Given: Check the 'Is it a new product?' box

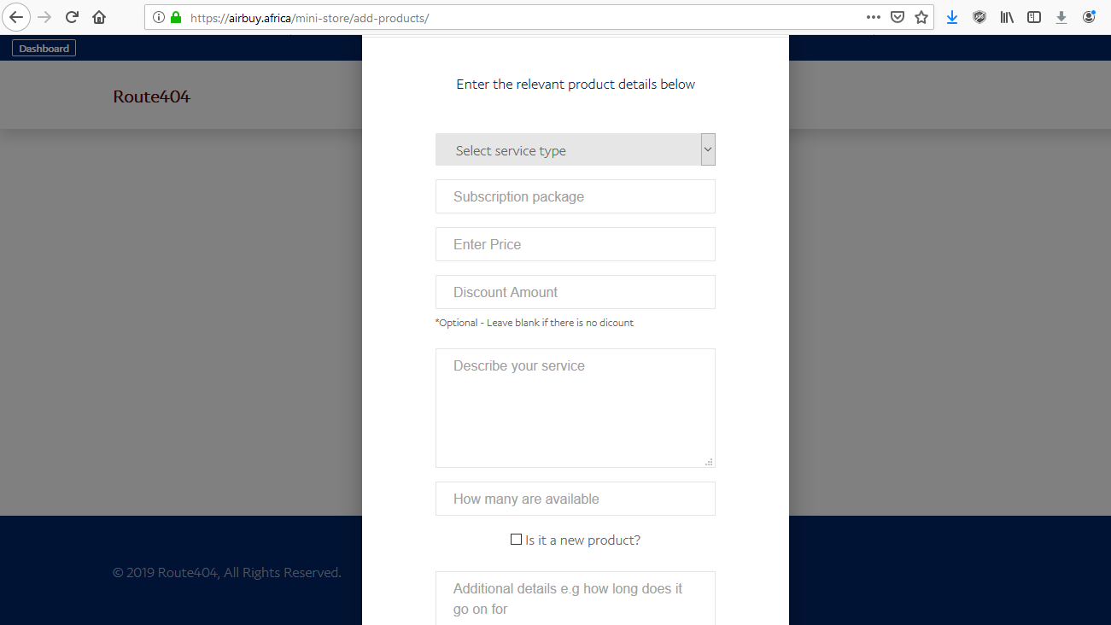Looking at the screenshot, I should pyautogui.click(x=516, y=540).
